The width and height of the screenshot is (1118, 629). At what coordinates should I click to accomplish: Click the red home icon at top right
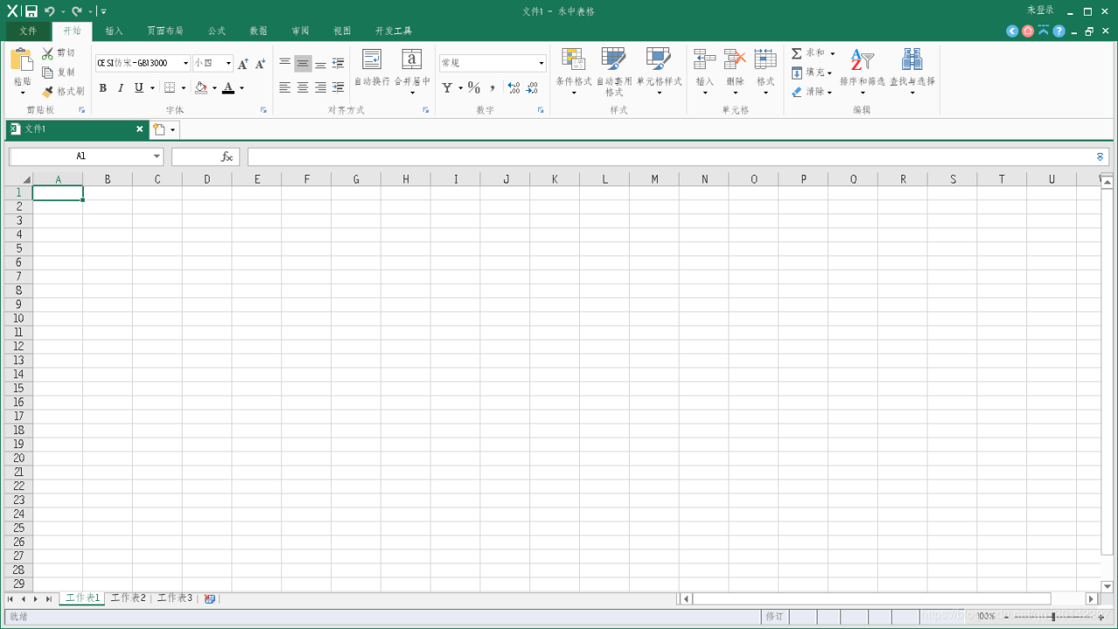tap(1028, 31)
